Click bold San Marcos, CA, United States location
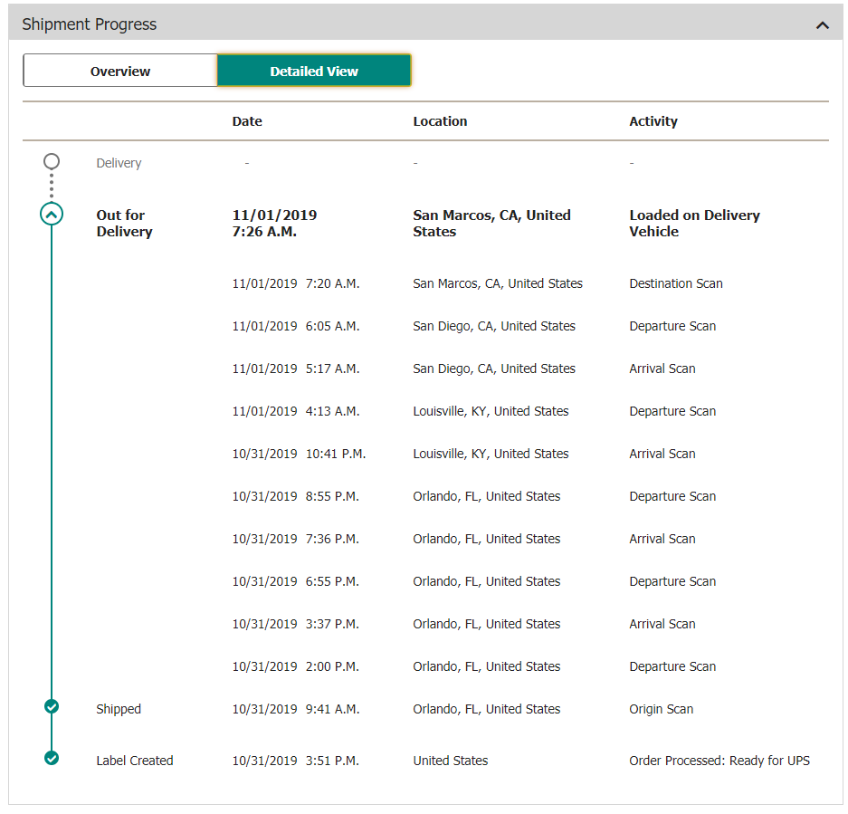Viewport: 848px width, 814px height. [x=491, y=223]
